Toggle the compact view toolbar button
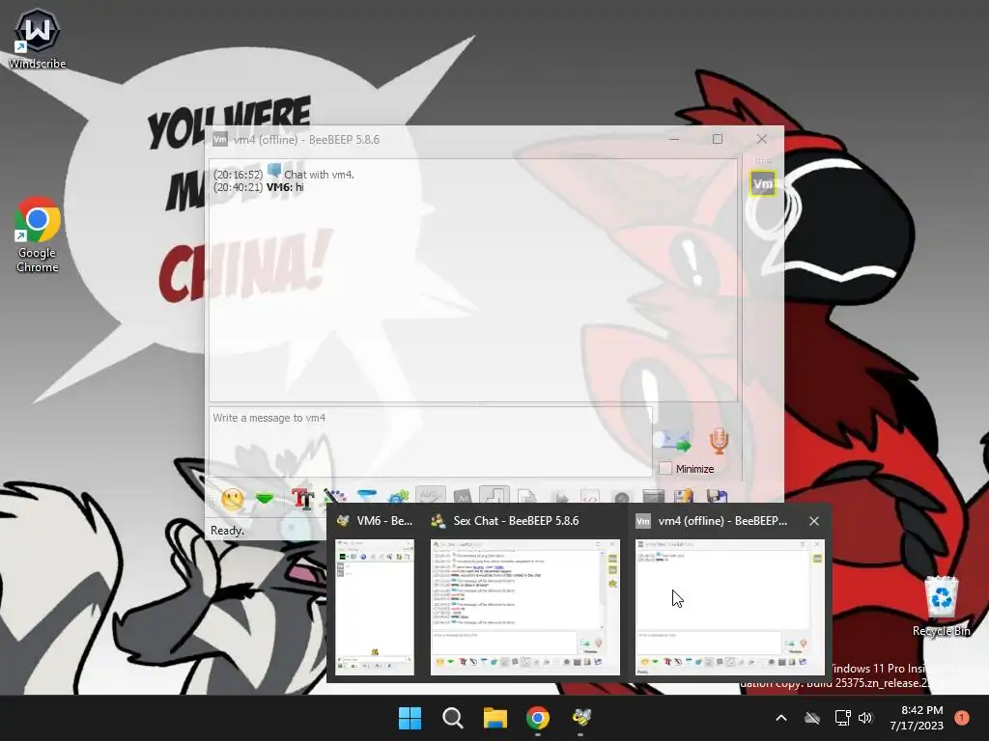989x741 pixels. (x=494, y=495)
